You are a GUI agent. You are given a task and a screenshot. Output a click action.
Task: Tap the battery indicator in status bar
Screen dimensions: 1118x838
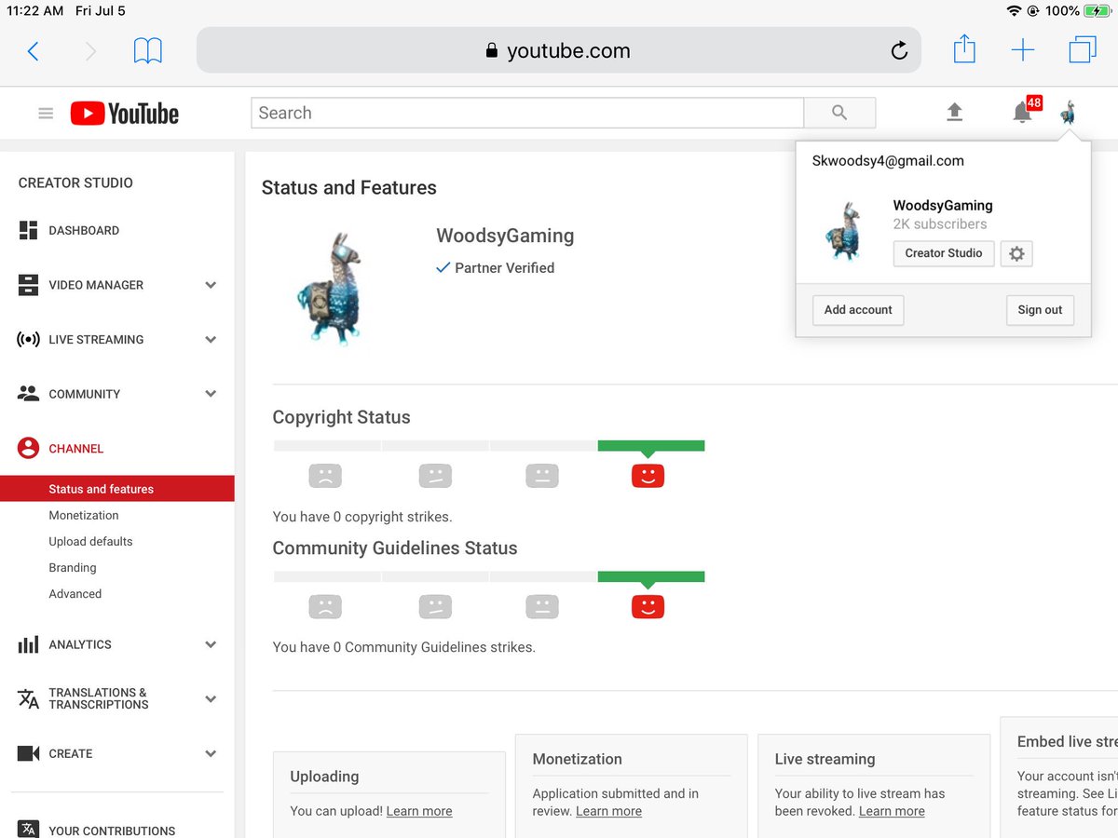point(1098,11)
